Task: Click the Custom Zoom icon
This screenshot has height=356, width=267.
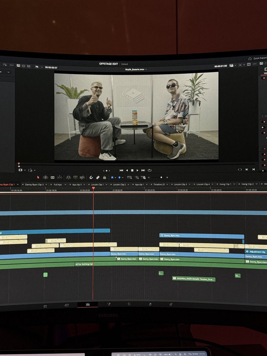Action: pos(143,177)
